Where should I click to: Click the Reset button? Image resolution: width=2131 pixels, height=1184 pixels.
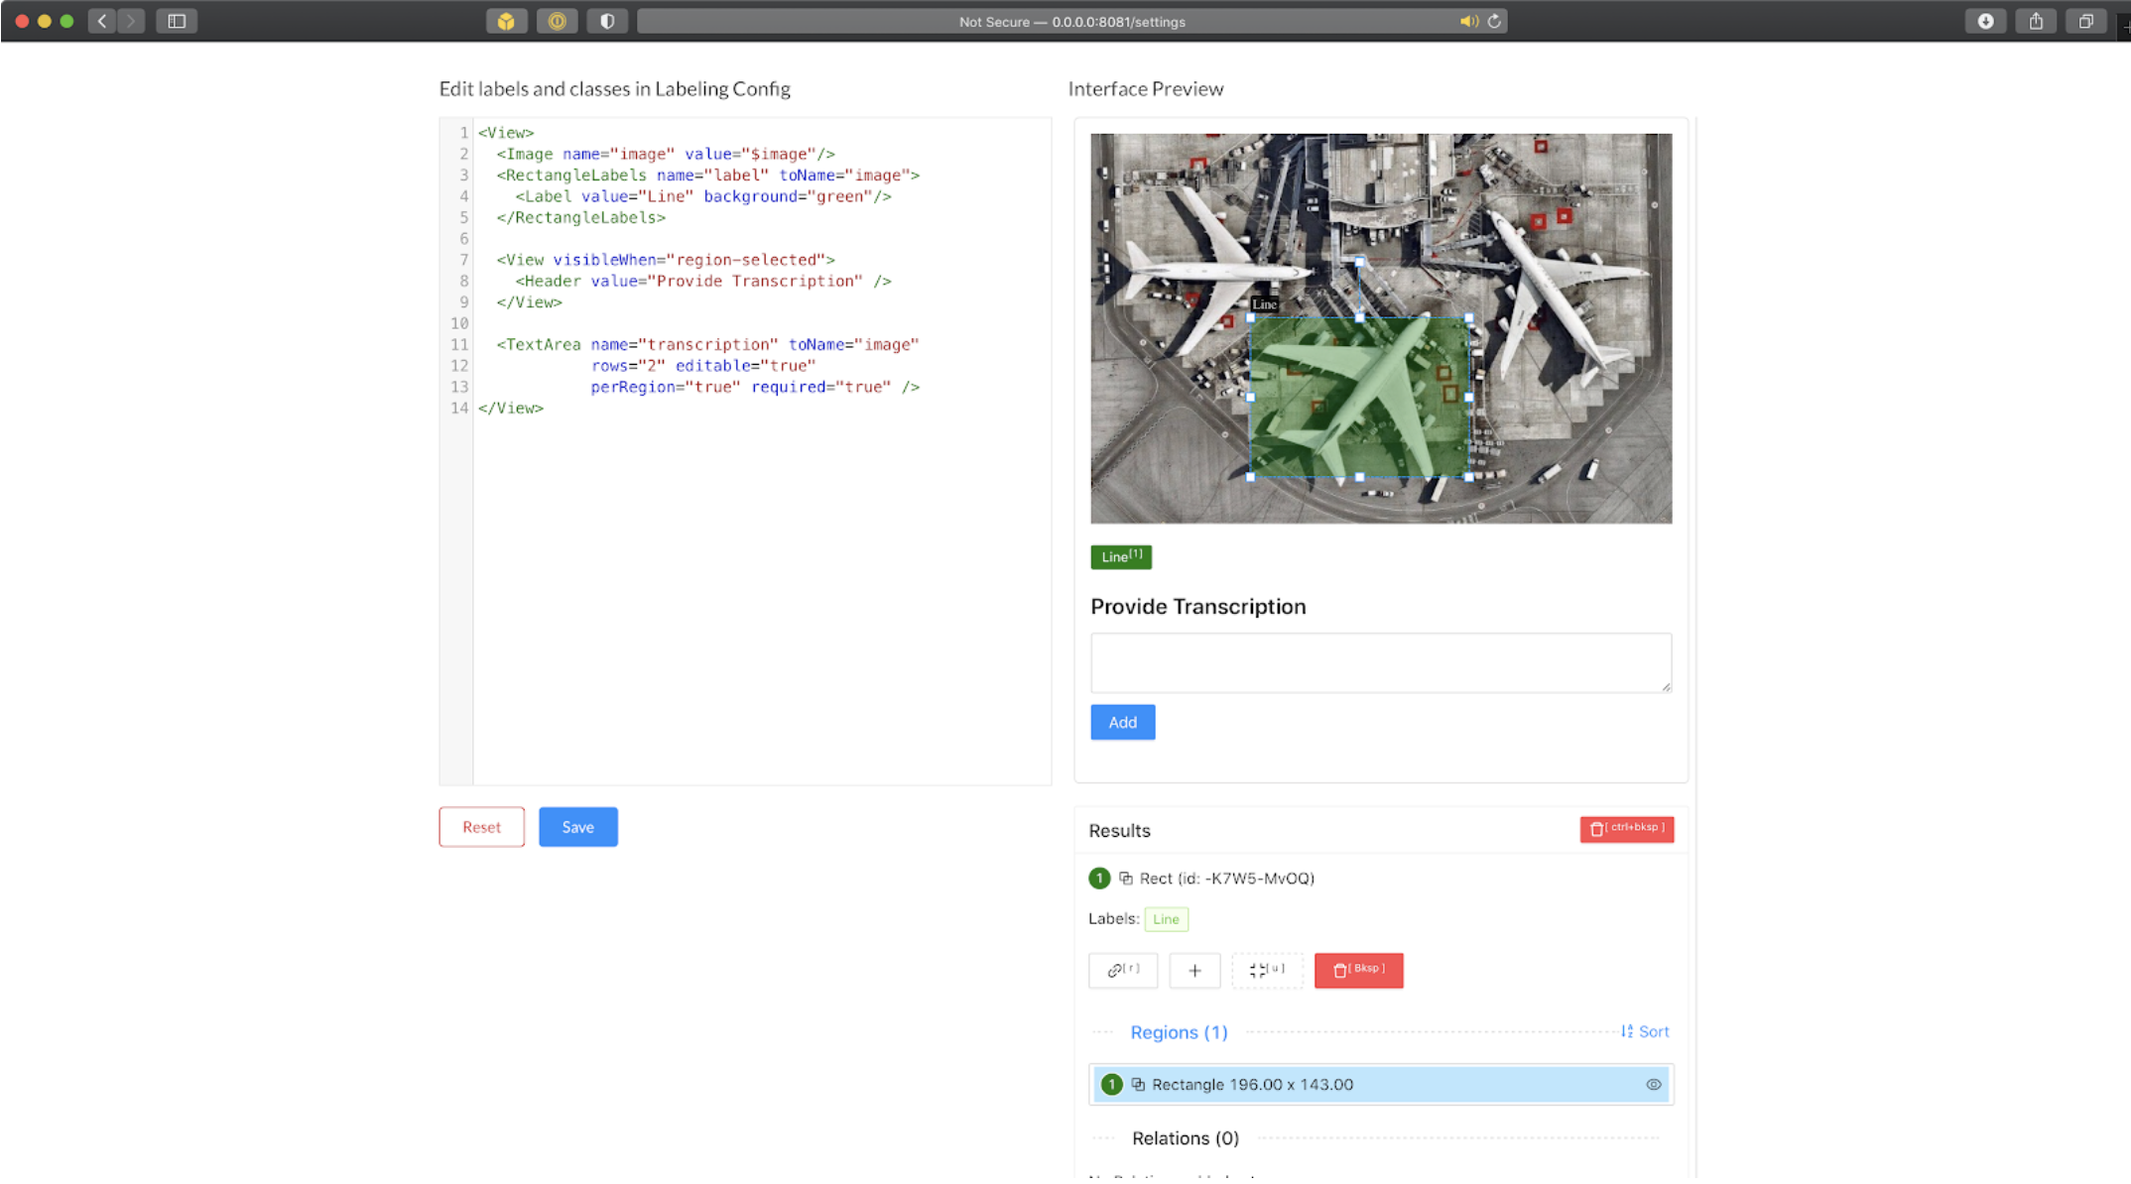point(481,827)
